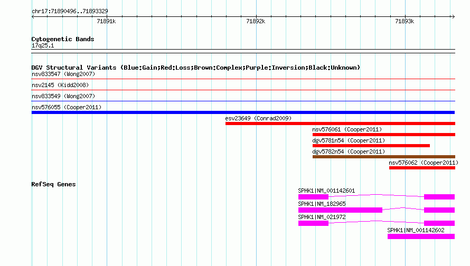
Task: Select the second exon of SPHK1|NM_182965
Action: (x=439, y=210)
